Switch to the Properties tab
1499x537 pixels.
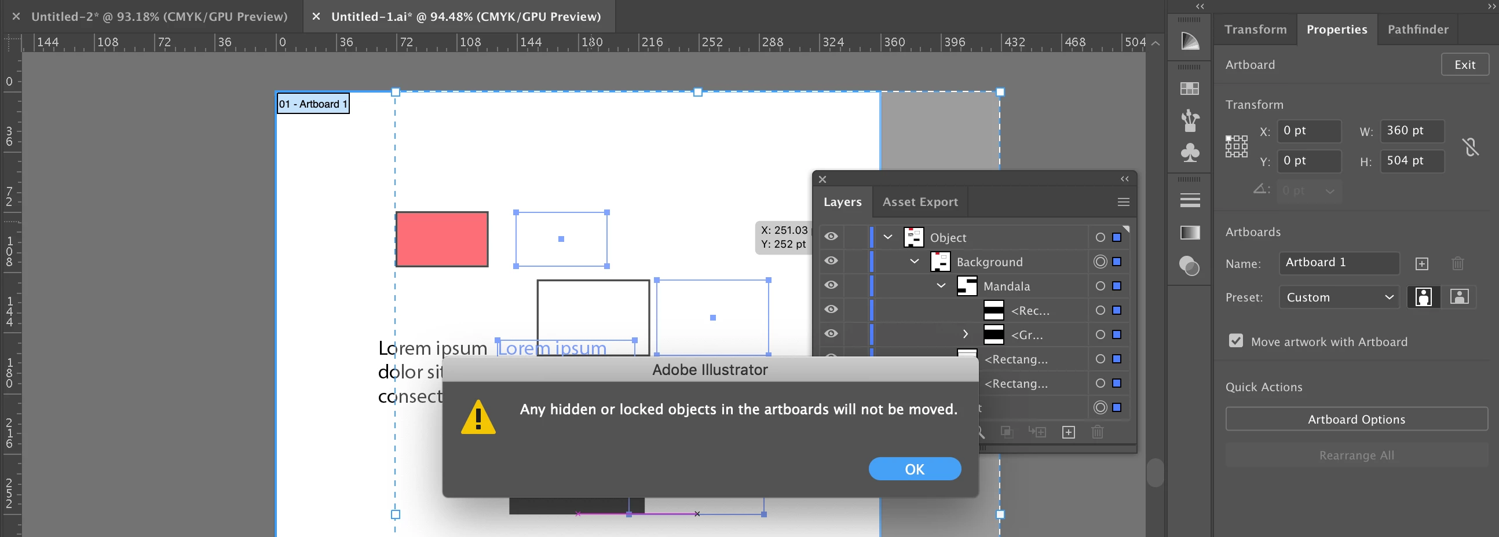[x=1337, y=30]
